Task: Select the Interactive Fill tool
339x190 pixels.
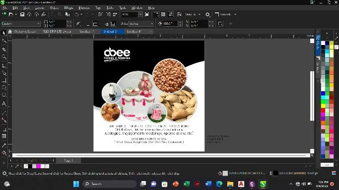Action: (x=3, y=153)
